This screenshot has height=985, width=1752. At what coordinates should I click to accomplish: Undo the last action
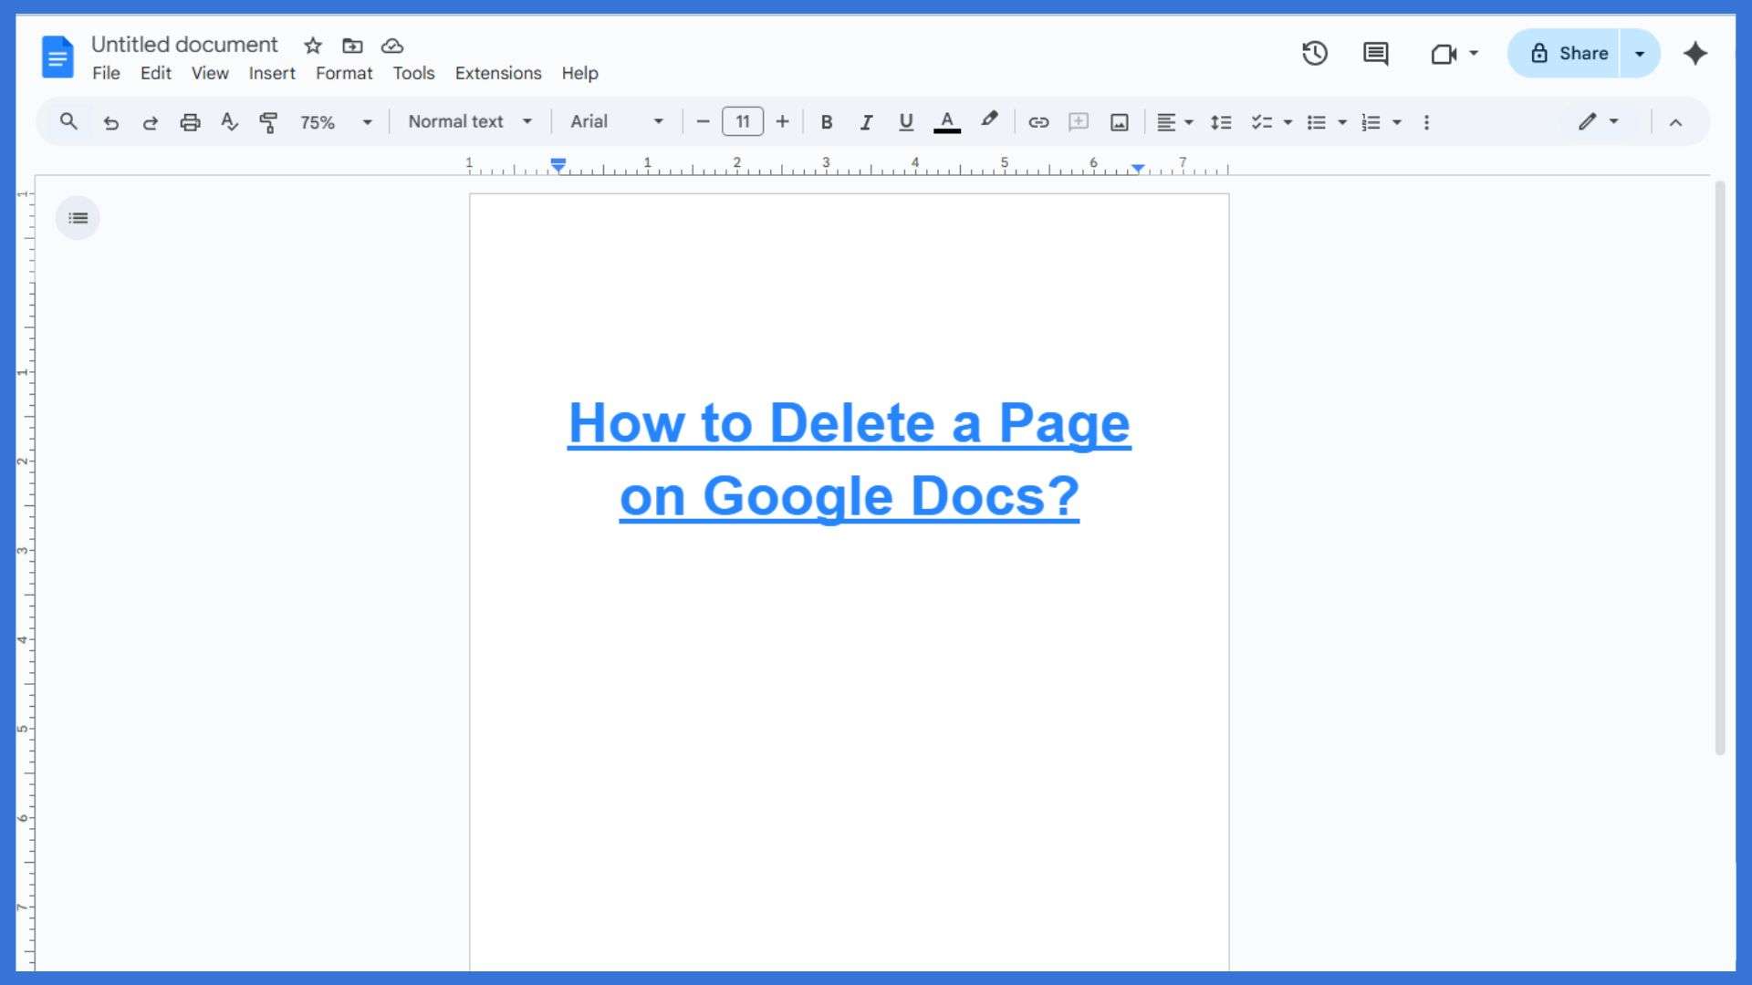(x=111, y=122)
